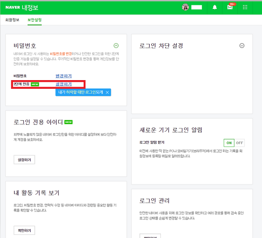Click 확인하기 button under 내 활동 기록 보기
The height and width of the screenshot is (238, 262).
(24, 230)
